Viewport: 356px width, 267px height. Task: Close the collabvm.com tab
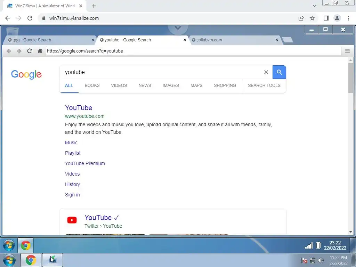click(x=277, y=40)
